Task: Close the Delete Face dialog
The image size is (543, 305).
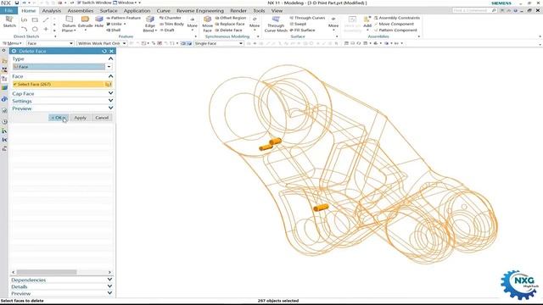Action: 111,51
